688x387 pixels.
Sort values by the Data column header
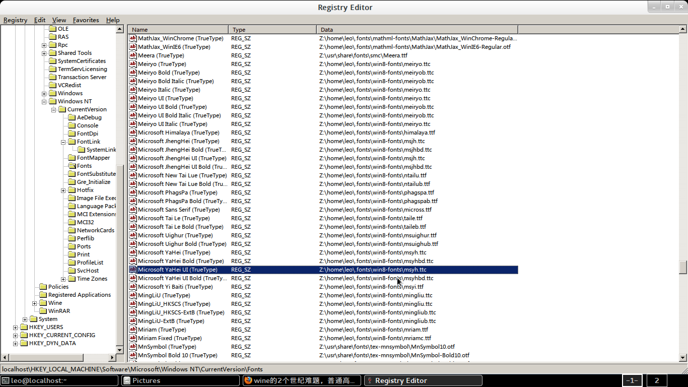pos(418,30)
